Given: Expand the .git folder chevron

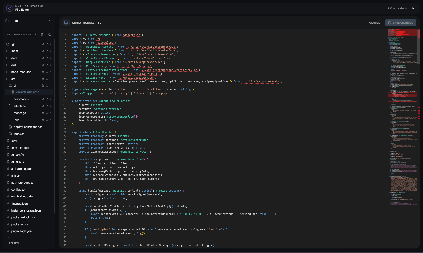Looking at the screenshot, I should 51,44.
